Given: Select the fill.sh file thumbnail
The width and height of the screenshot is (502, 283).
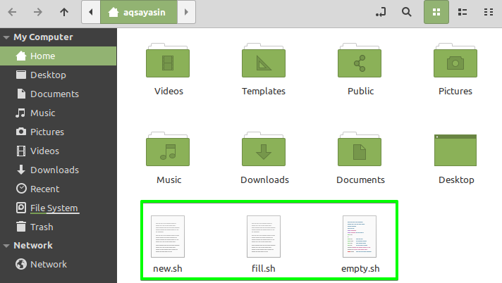Looking at the screenshot, I should 264,237.
